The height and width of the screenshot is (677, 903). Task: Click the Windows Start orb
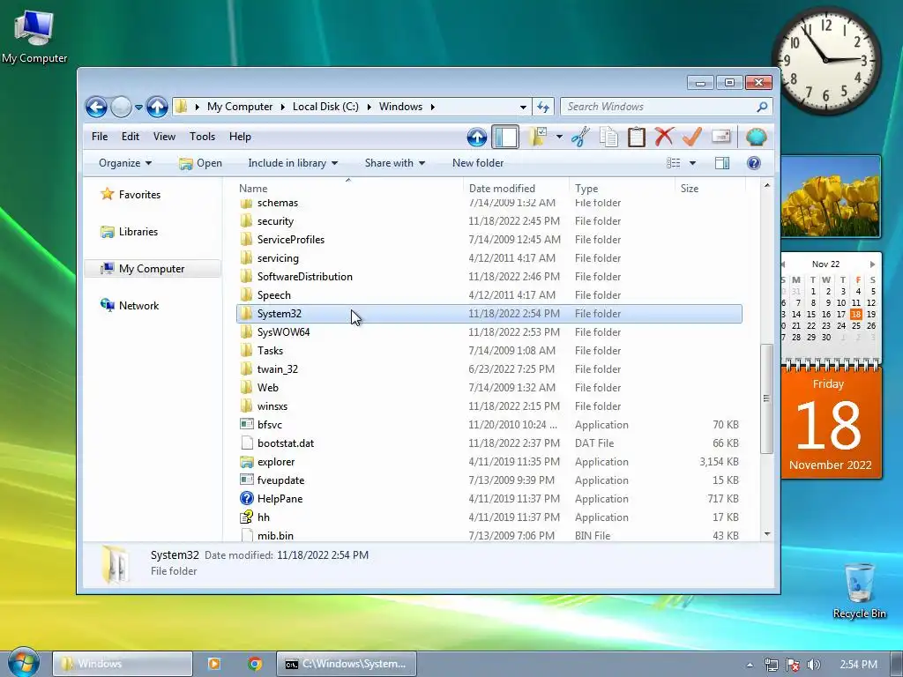coord(23,662)
